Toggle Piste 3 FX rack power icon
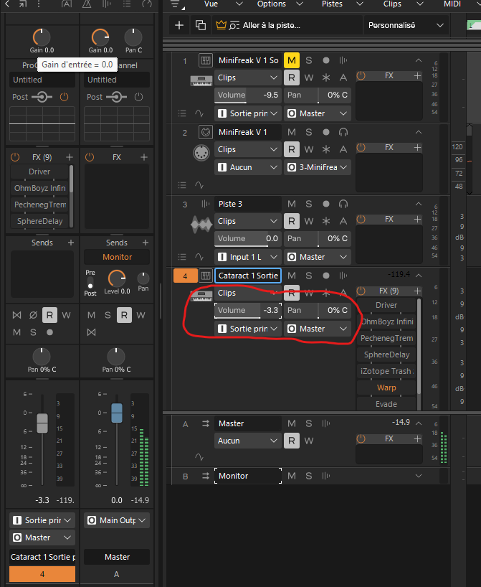Viewport: 481px width, 587px height. [x=361, y=219]
